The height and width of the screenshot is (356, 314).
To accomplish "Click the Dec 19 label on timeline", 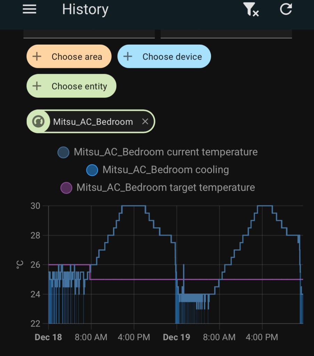I will click(176, 337).
